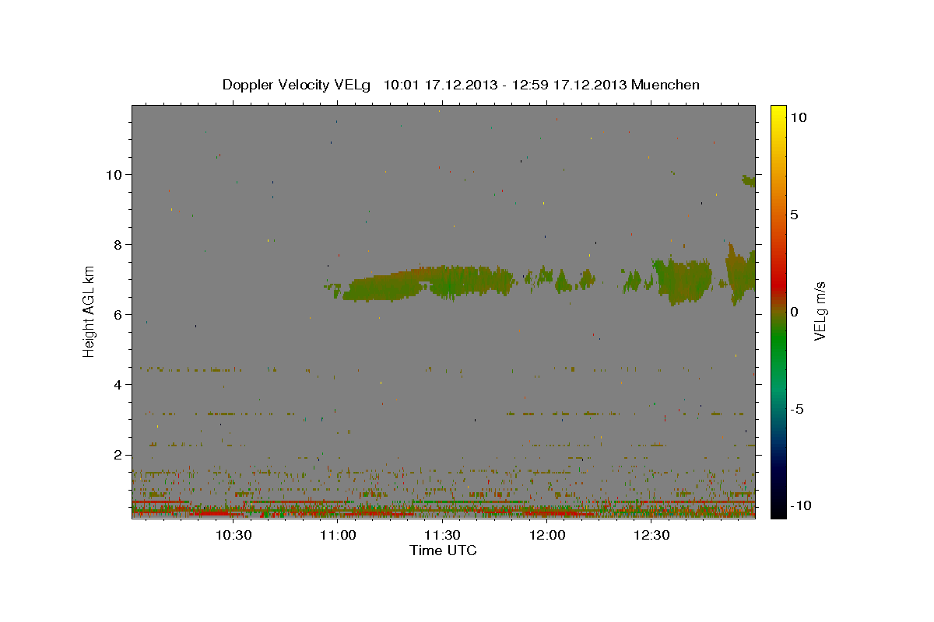
Task: Click the colorbar tick label 0
Action: coord(794,312)
